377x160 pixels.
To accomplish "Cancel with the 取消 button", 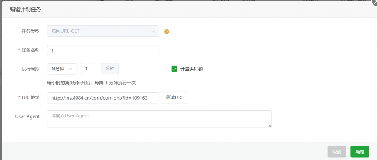I will [x=337, y=152].
